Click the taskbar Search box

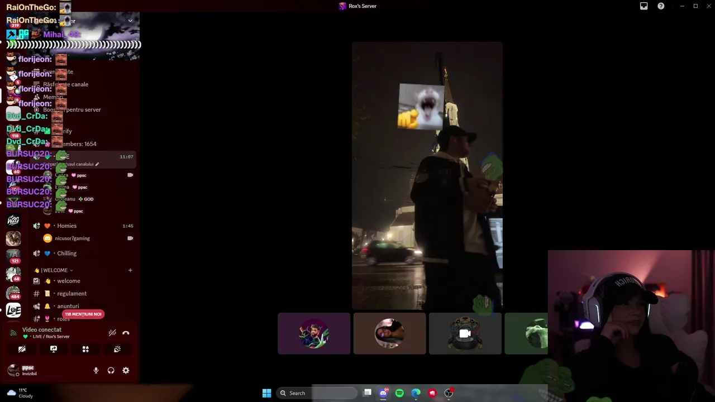[317, 393]
